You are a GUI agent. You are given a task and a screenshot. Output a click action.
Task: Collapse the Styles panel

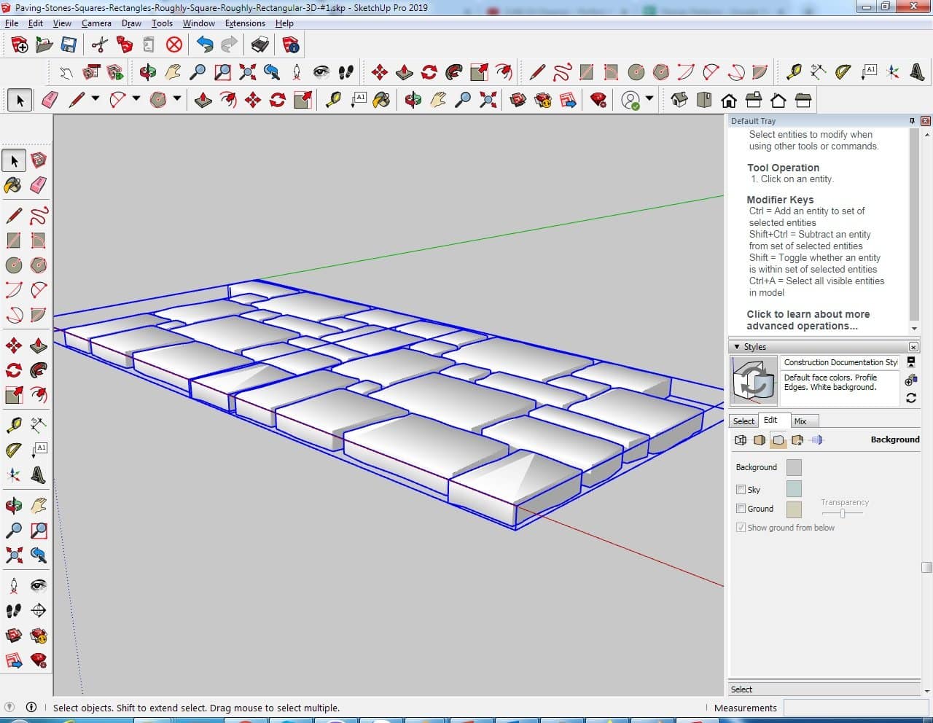737,347
